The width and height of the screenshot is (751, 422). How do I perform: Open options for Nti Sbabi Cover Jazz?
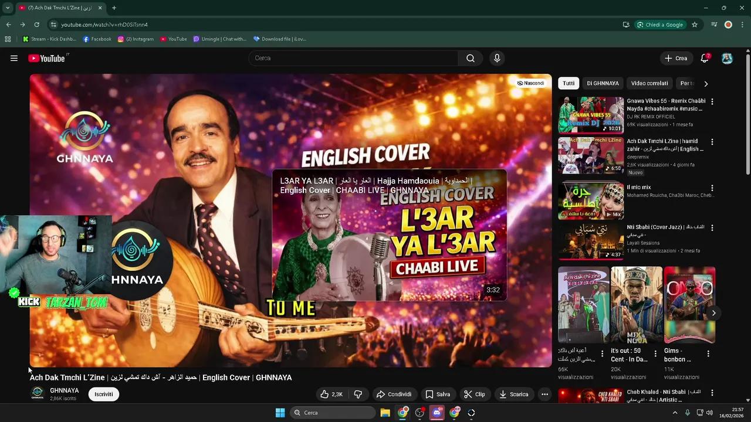pos(712,227)
